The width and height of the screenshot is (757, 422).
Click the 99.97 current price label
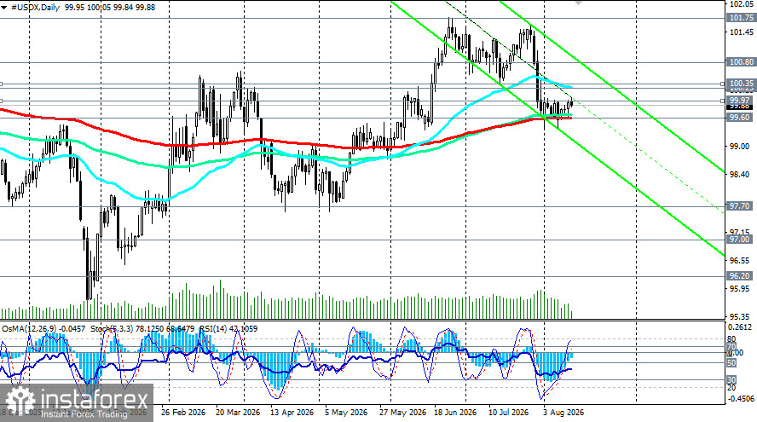click(741, 101)
